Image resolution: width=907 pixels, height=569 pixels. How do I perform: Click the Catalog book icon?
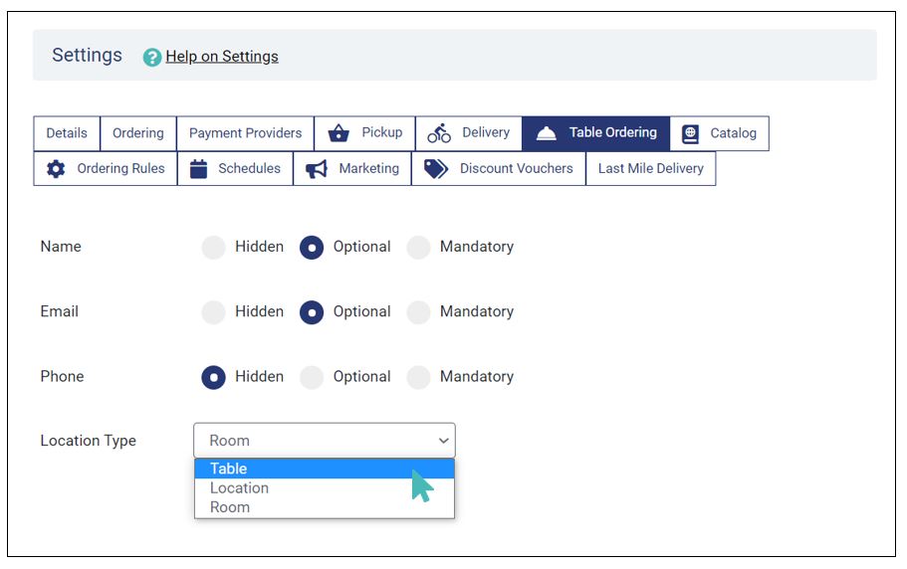tap(690, 134)
